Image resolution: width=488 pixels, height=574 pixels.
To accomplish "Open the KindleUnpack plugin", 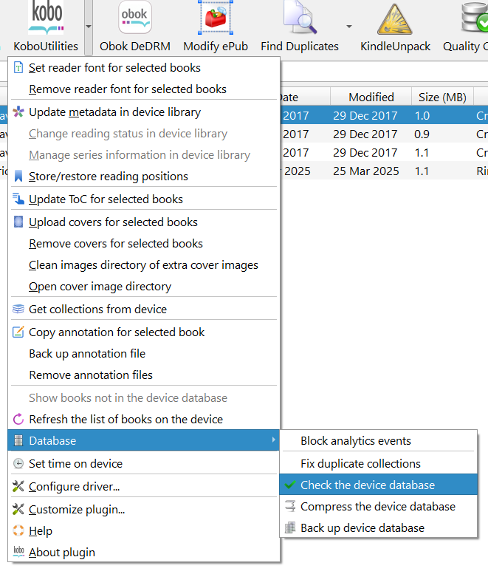I will [x=395, y=27].
